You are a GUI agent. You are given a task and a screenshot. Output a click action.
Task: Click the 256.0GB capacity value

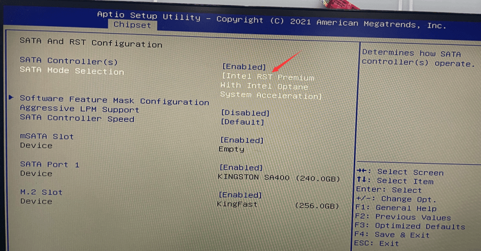coord(317,206)
